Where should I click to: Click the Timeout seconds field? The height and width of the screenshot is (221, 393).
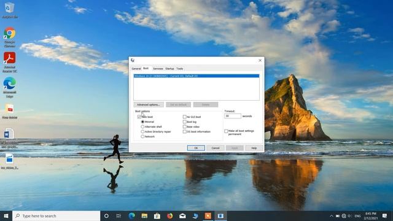click(233, 116)
